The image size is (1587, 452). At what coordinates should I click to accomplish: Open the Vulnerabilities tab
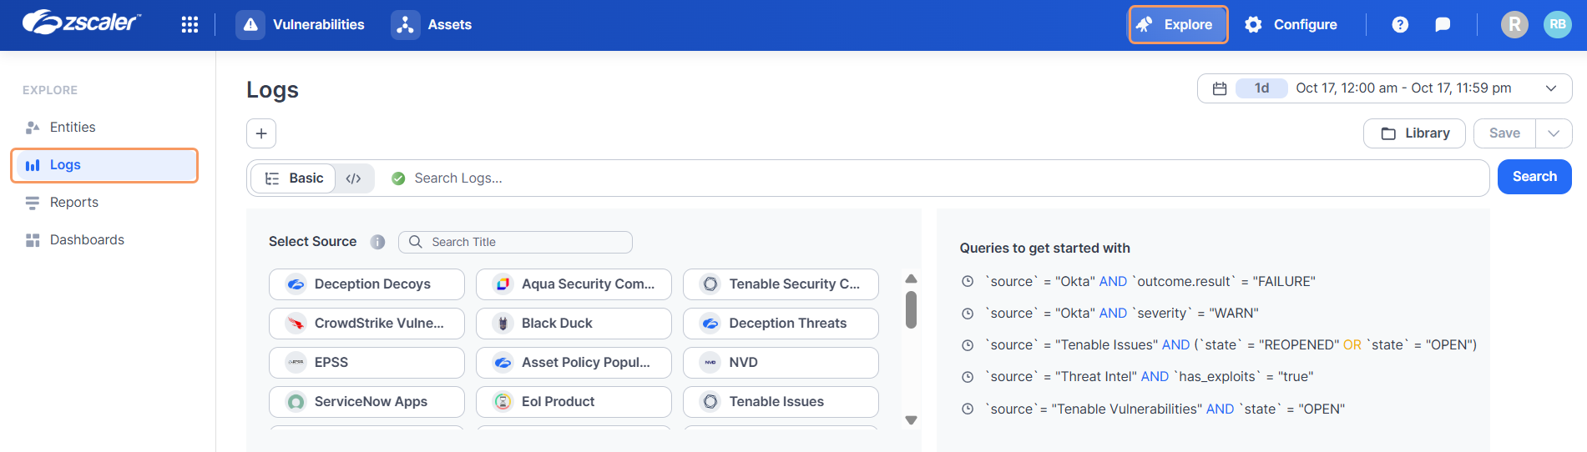point(303,25)
